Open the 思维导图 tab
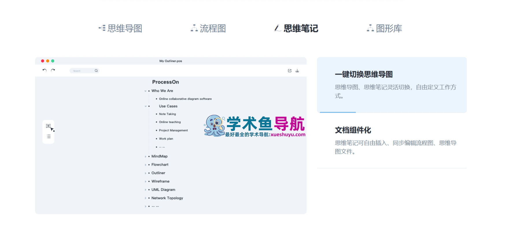 120,28
